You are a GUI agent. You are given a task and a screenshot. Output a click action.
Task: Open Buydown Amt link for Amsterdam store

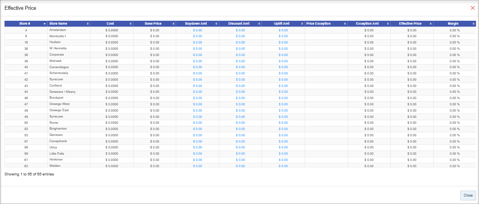point(197,30)
